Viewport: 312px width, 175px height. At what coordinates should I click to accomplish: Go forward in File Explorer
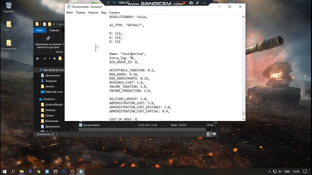[44, 59]
